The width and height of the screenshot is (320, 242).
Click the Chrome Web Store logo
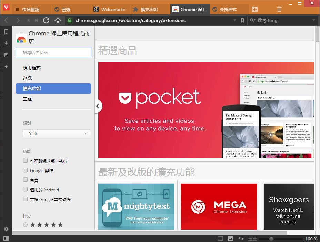point(21,38)
